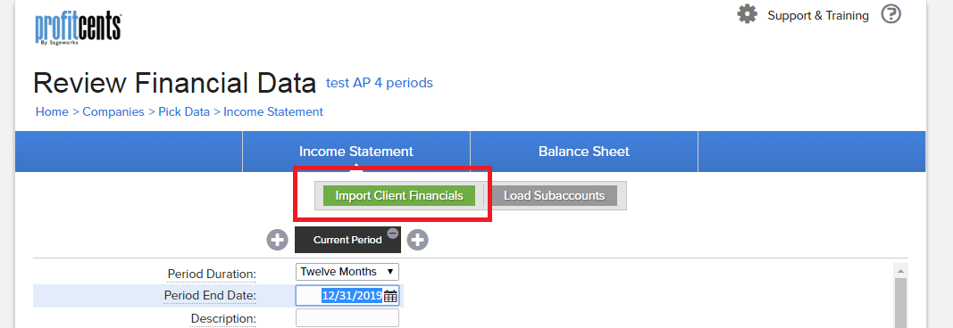Remove Current Period with the minus icon
Image resolution: width=953 pixels, height=328 pixels.
393,233
